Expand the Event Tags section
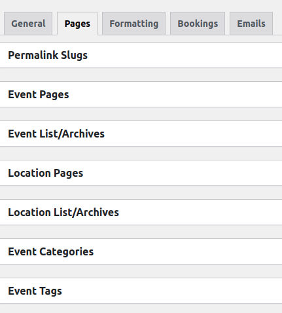This screenshot has width=282, height=313. pos(141,291)
